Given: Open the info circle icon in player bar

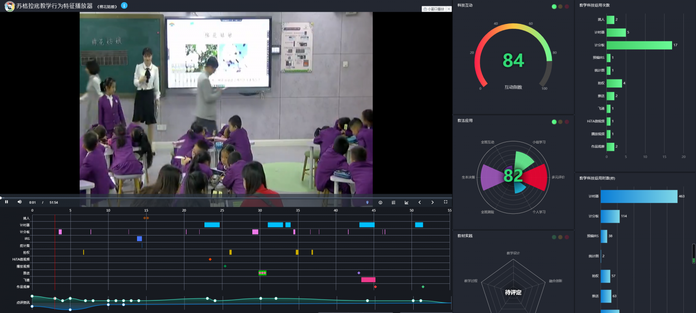Looking at the screenshot, I should 380,202.
